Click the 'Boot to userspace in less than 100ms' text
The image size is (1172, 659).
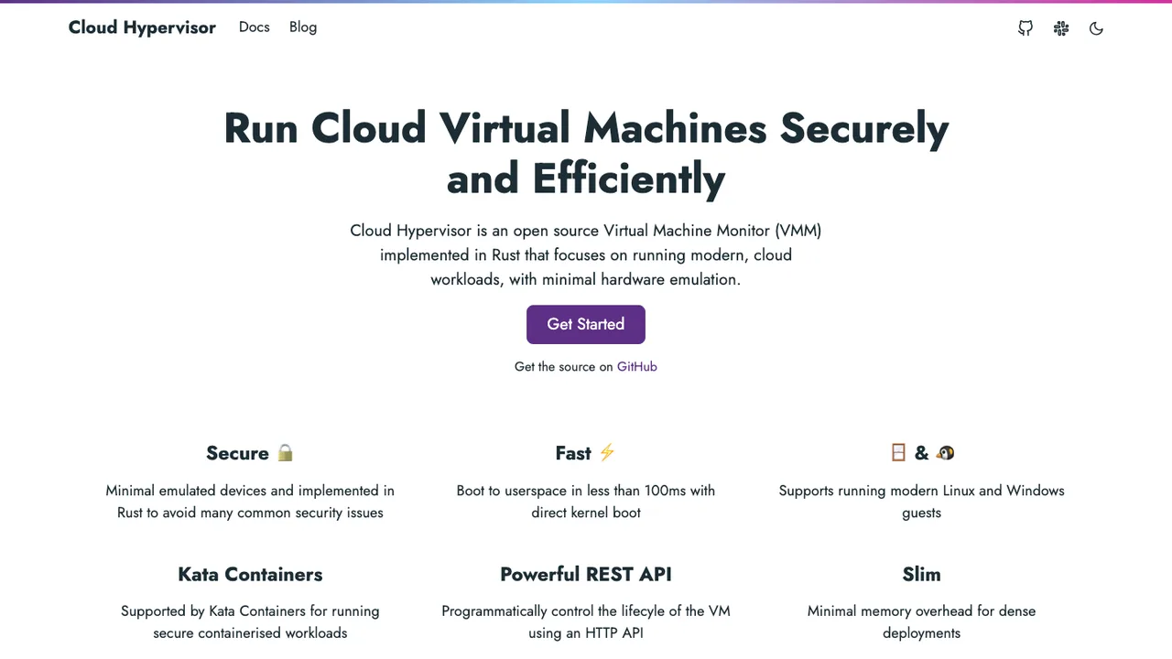pos(586,491)
